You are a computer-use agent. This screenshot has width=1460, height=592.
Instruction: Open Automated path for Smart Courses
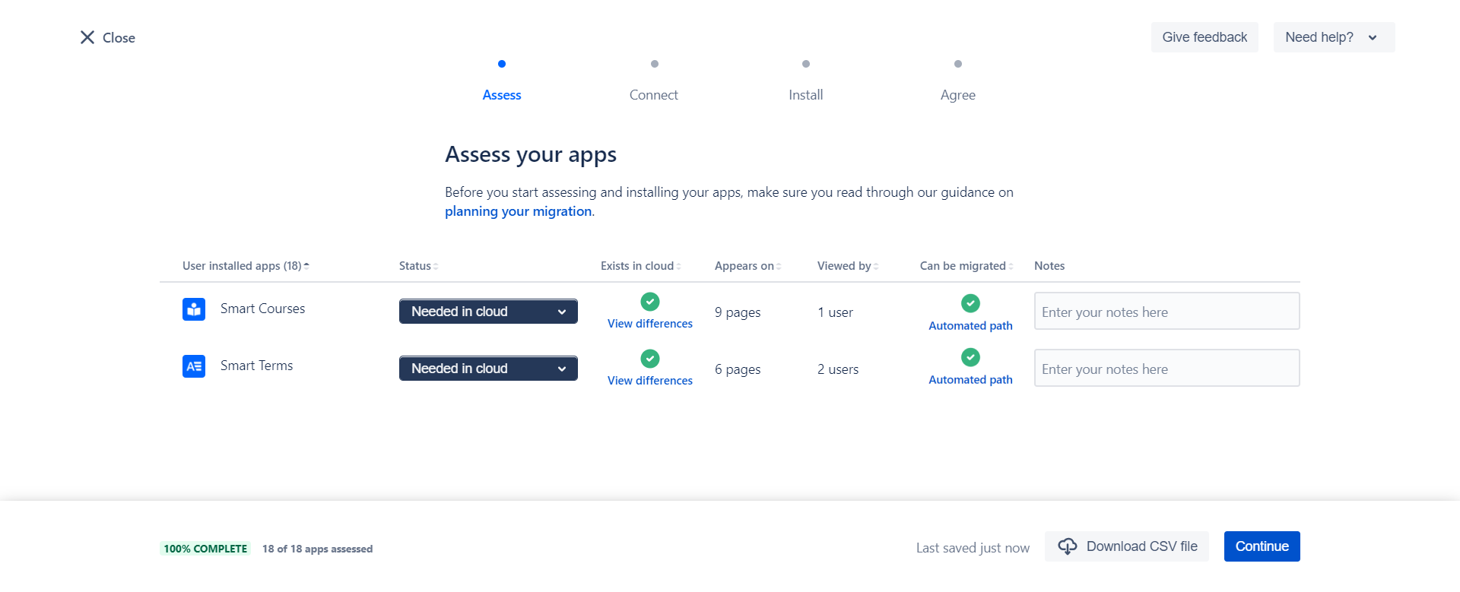click(970, 326)
